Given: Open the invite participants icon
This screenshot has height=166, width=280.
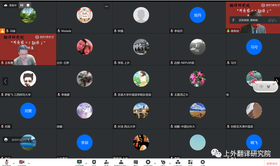Looking at the screenshot, I should click(106, 162).
